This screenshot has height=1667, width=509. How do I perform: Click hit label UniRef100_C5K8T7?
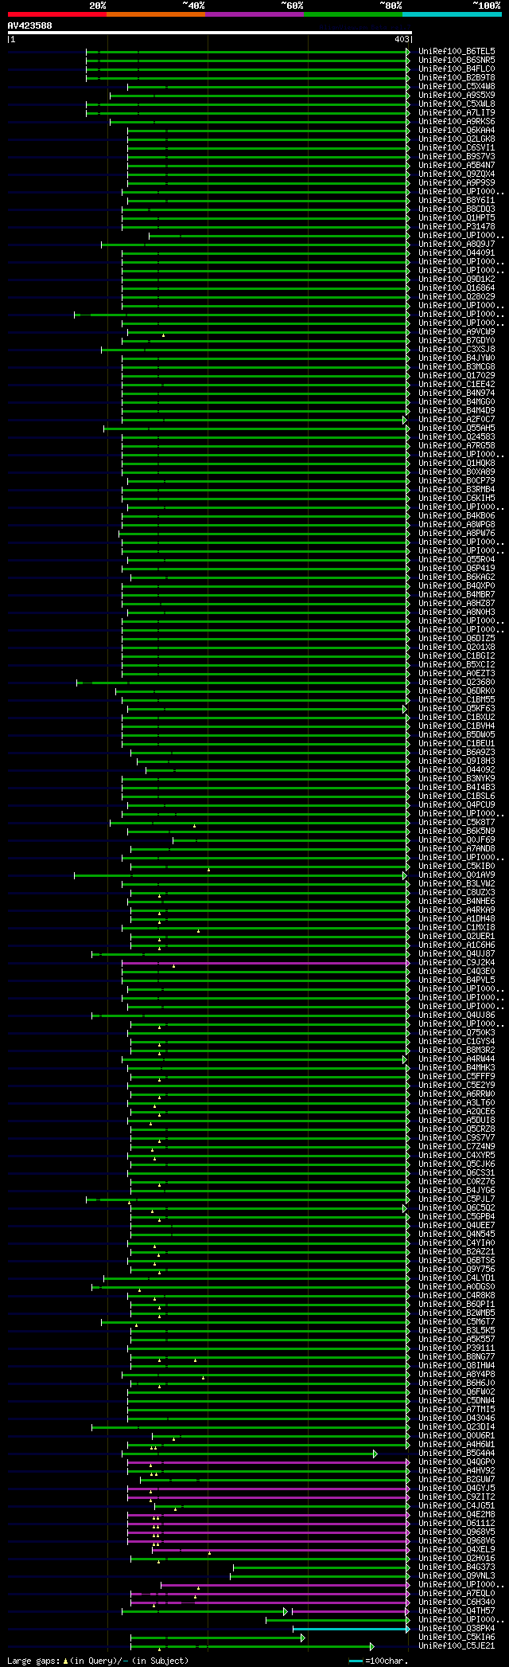(457, 822)
